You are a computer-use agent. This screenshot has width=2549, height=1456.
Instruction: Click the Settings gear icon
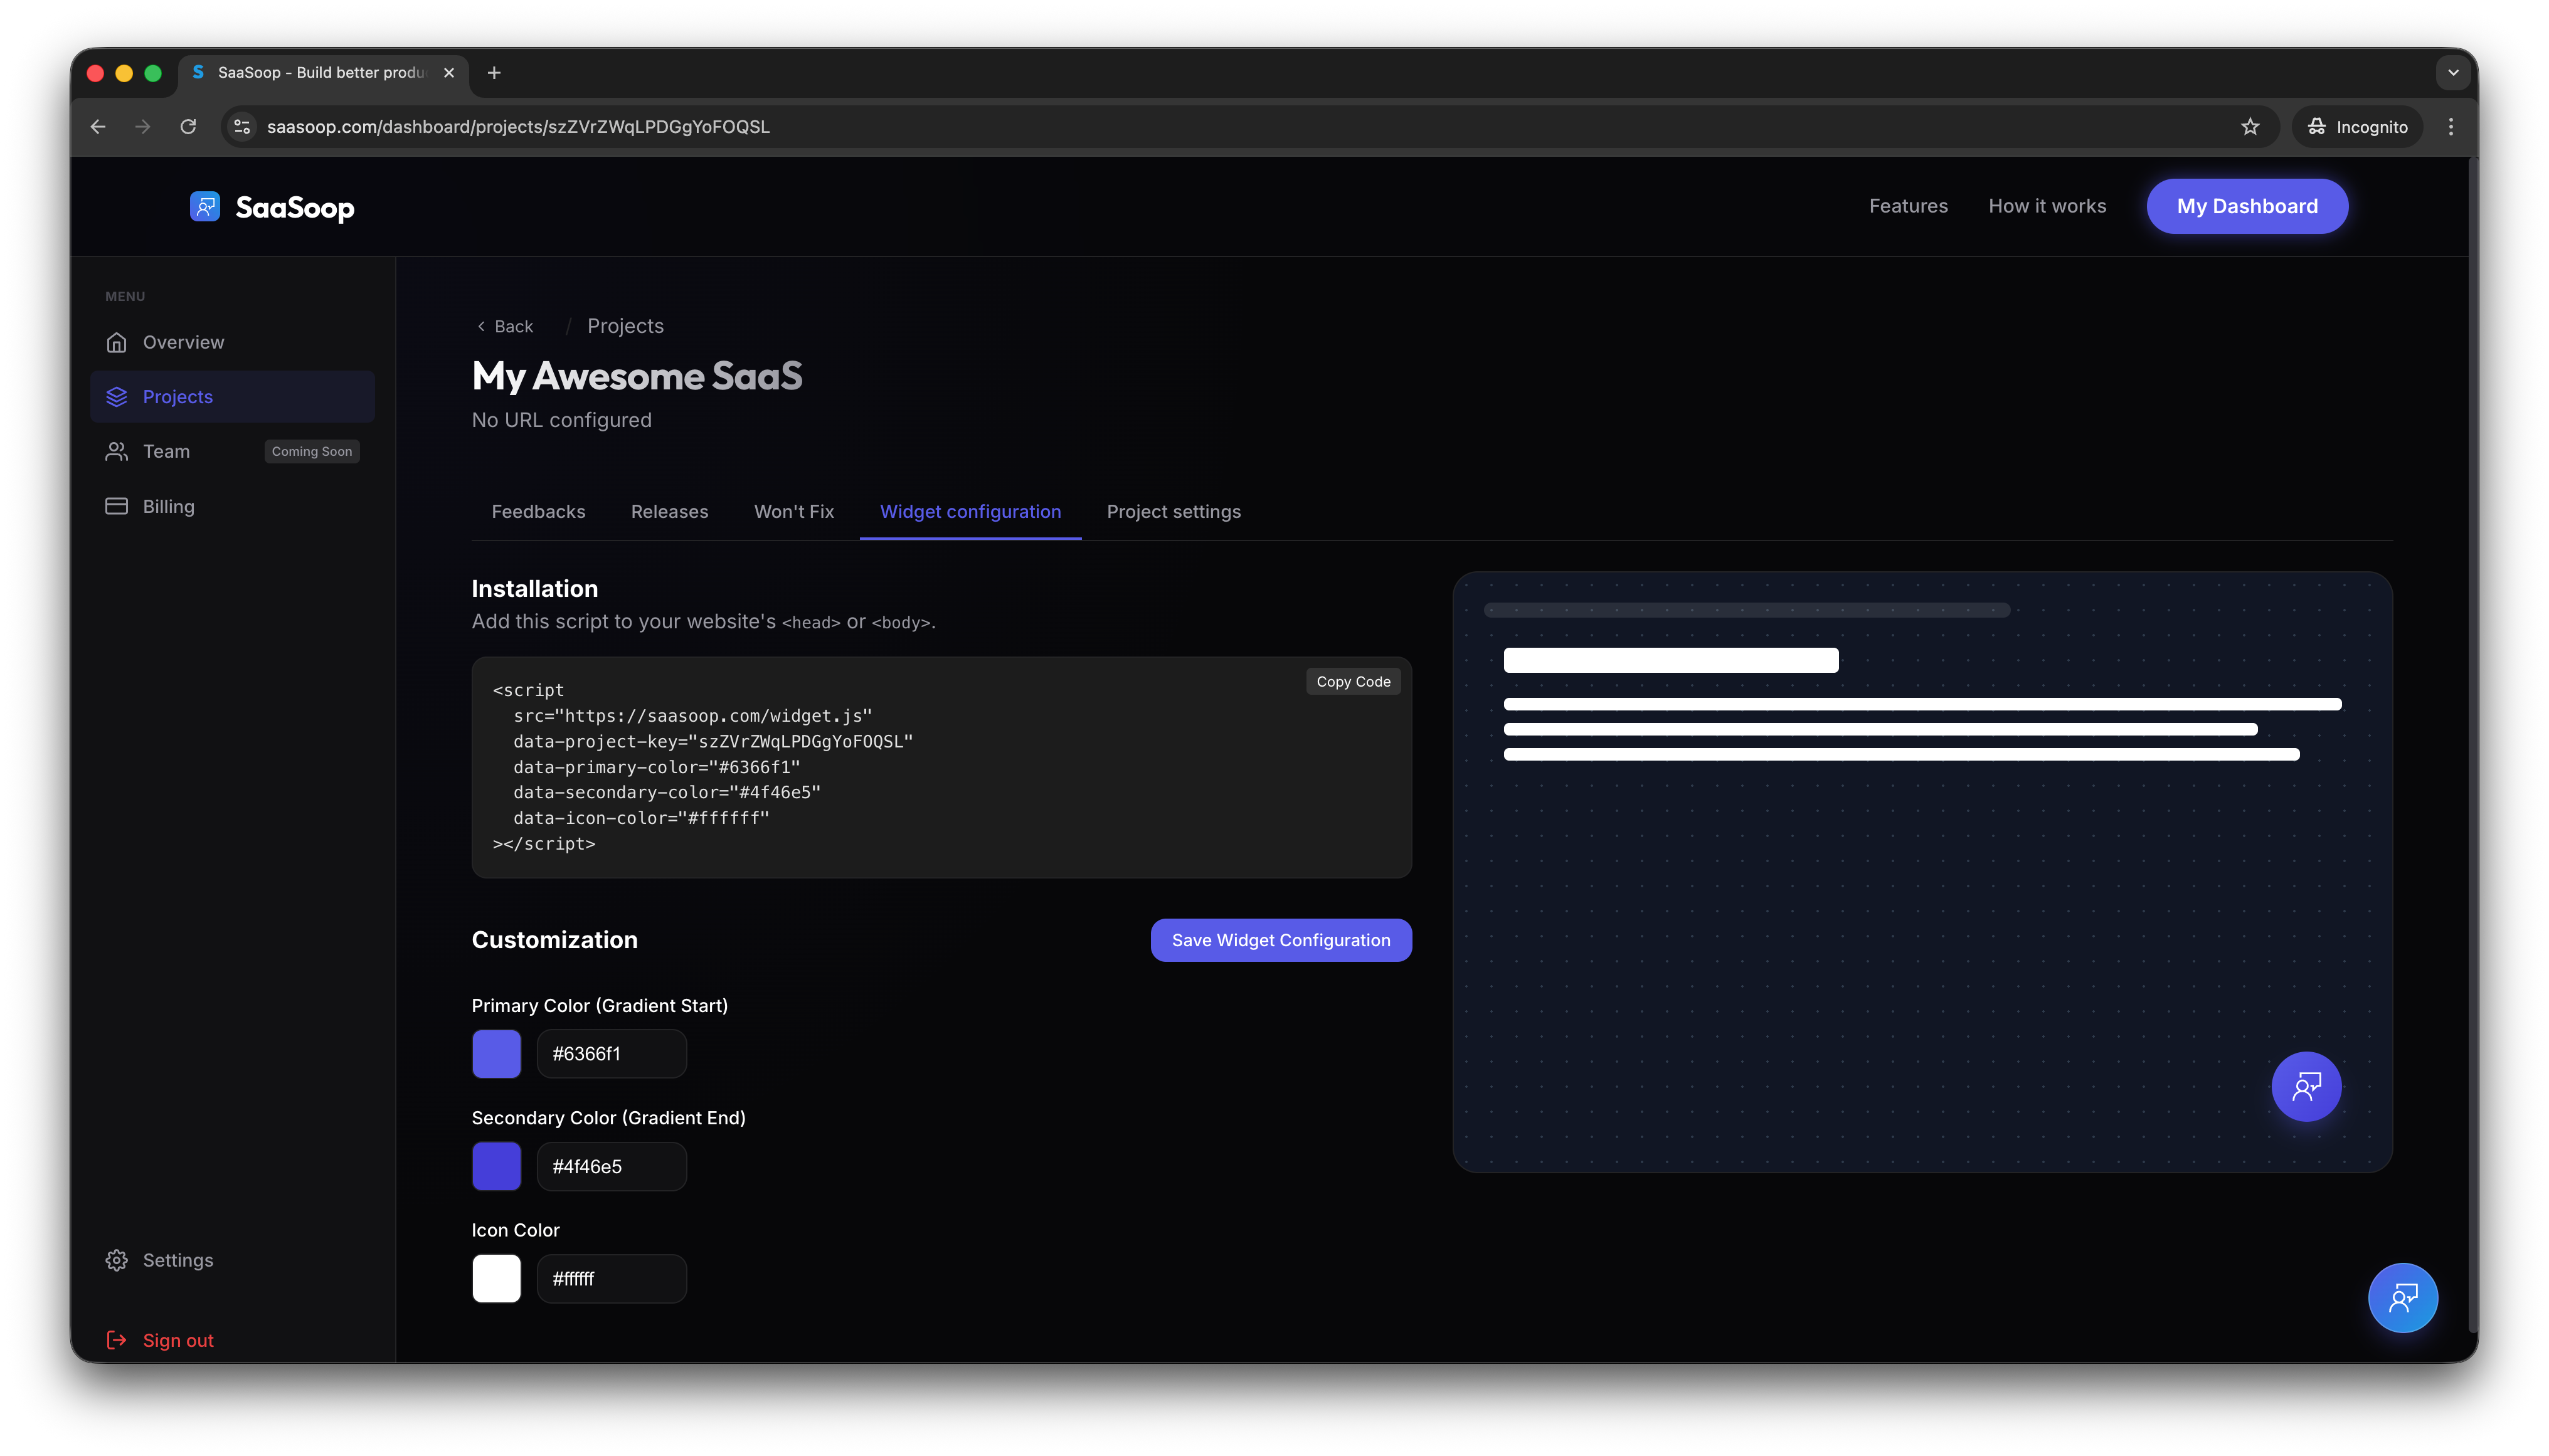pos(117,1260)
